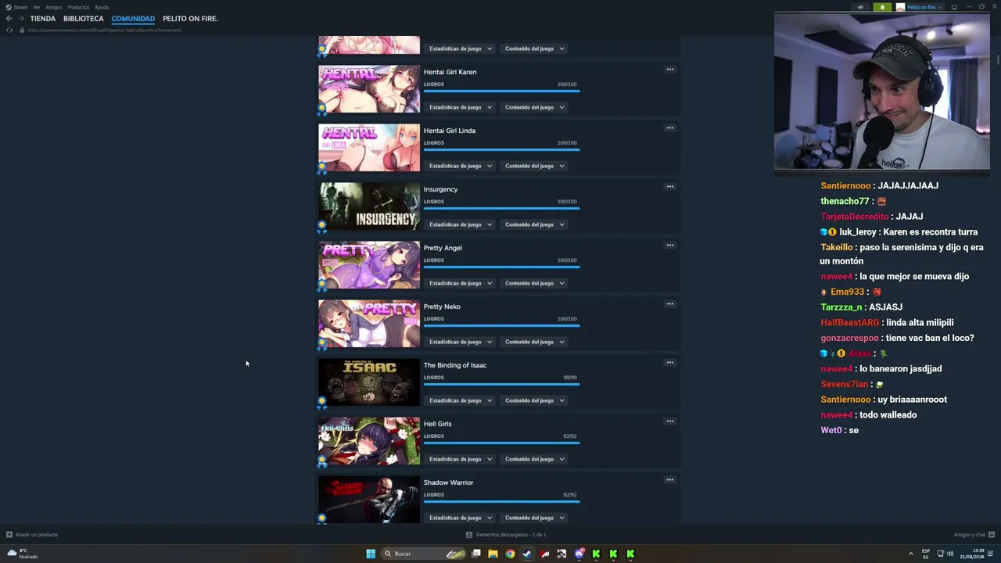Expand Contenido del juego for Hell Girls
Image resolution: width=1001 pixels, height=563 pixels.
[x=534, y=459]
